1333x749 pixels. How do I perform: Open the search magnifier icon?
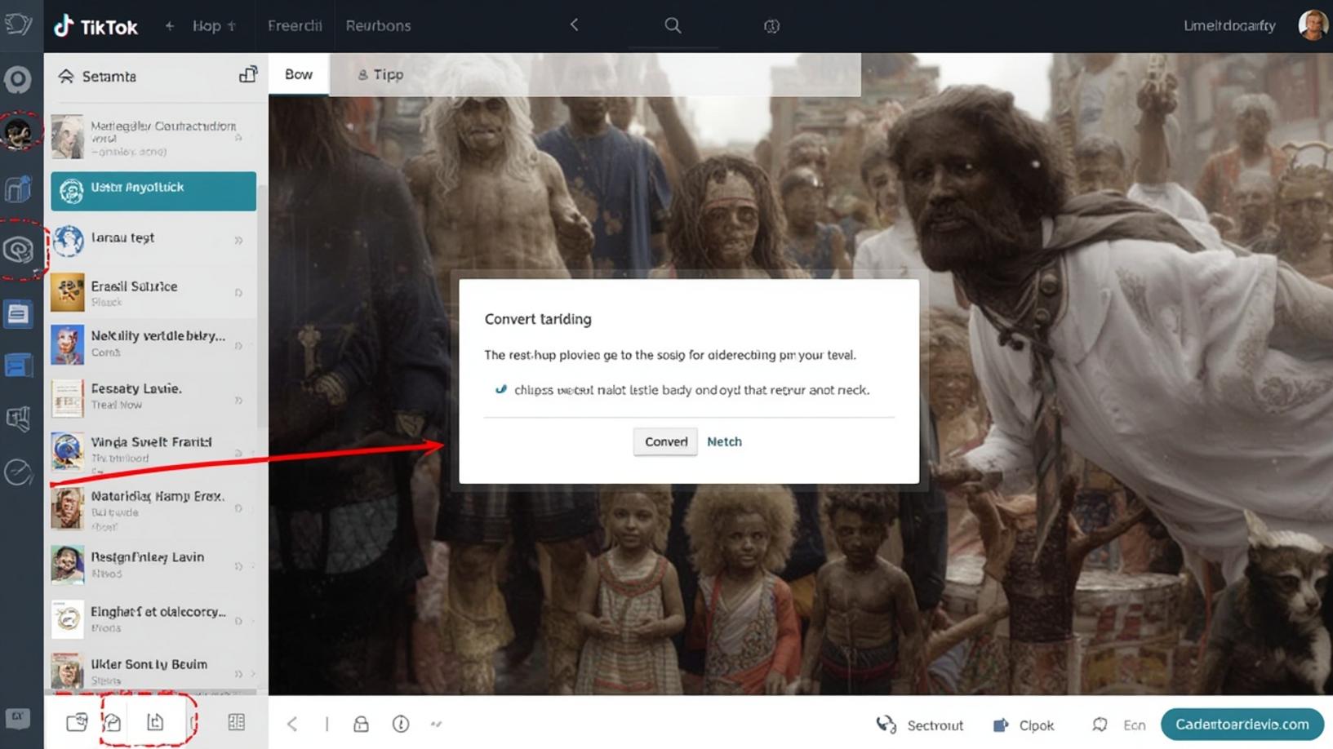(672, 25)
